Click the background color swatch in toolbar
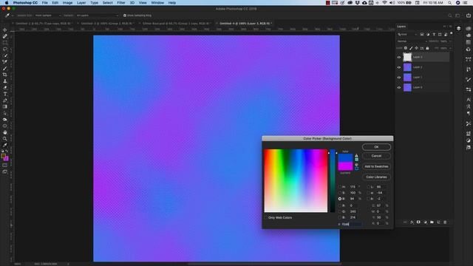Viewport: 473px width, 266px height. coord(7,159)
